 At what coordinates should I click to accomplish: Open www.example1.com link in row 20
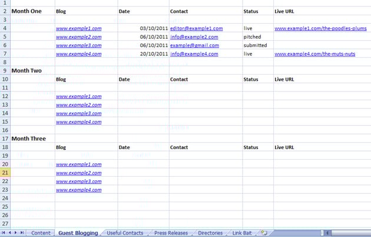[x=79, y=164]
